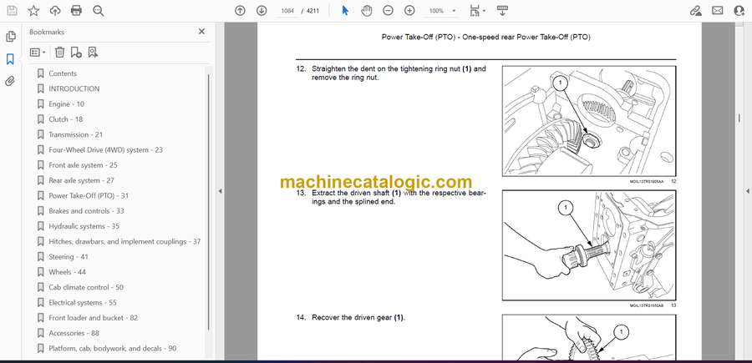
Task: Select Hitches, drawbars, and implement couplings - 37
Action: (124, 241)
